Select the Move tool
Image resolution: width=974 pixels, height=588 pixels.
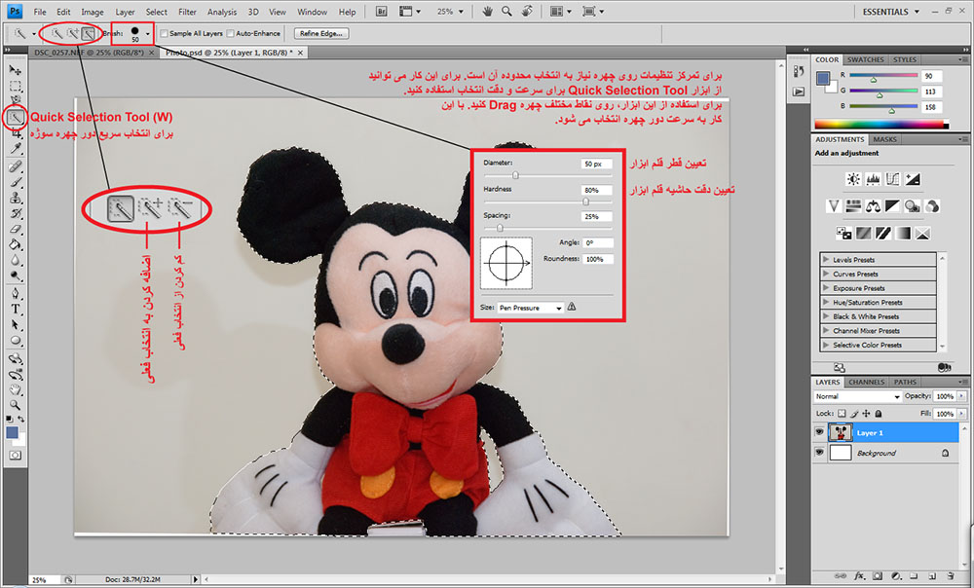pyautogui.click(x=16, y=70)
